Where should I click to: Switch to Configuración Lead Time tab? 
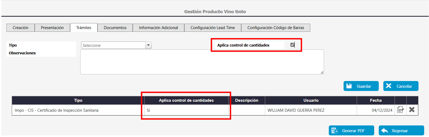tap(212, 28)
